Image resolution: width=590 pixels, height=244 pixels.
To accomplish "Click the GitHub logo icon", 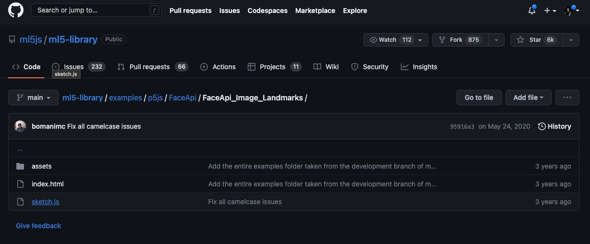I will [x=16, y=10].
